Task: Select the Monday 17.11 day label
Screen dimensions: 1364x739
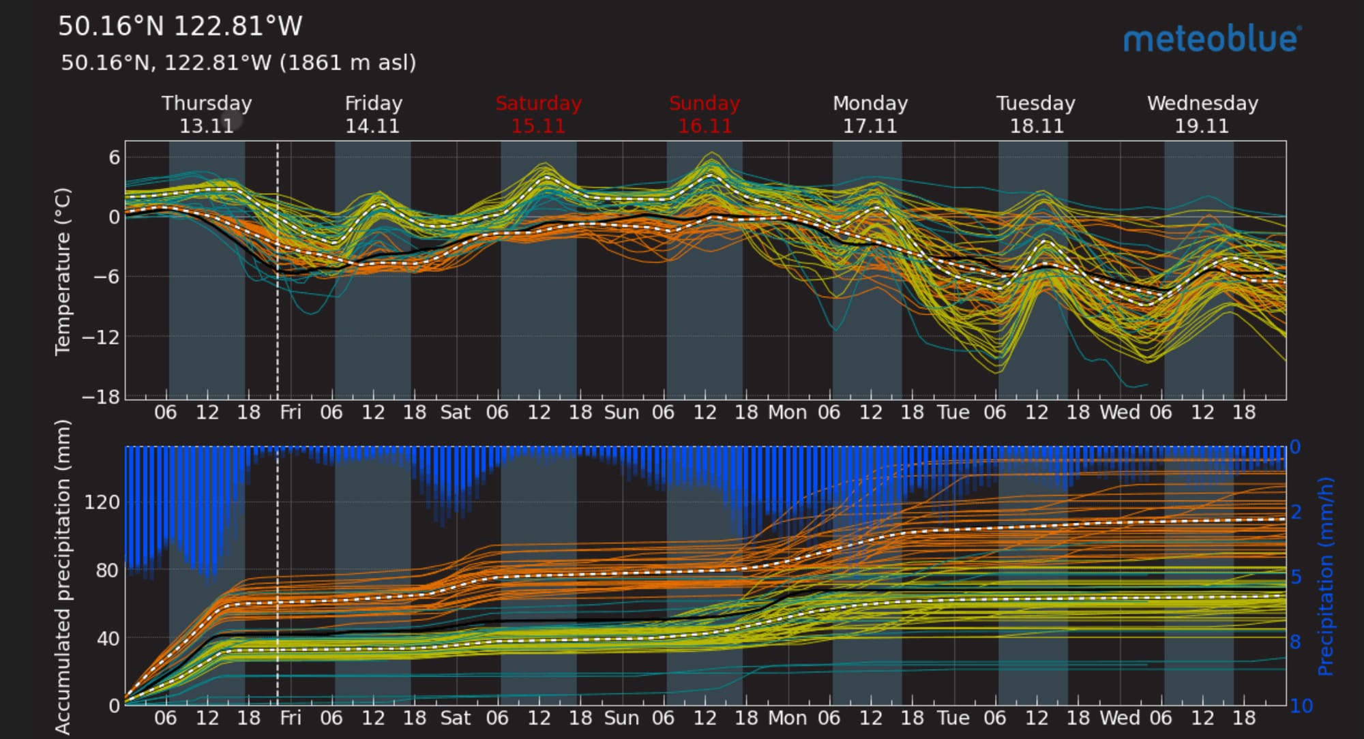Action: tap(870, 115)
